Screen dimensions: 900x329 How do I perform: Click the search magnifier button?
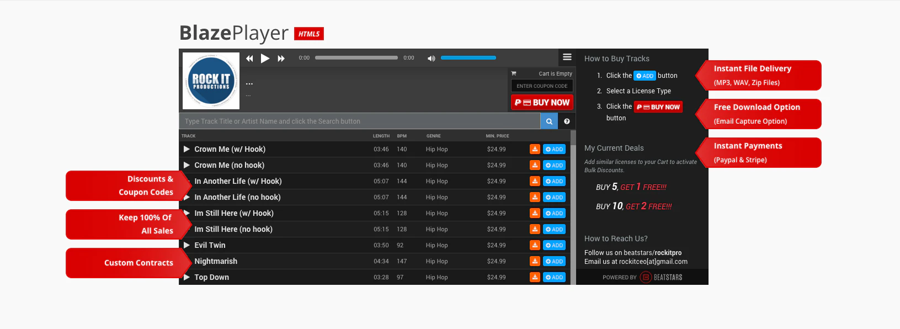(549, 121)
